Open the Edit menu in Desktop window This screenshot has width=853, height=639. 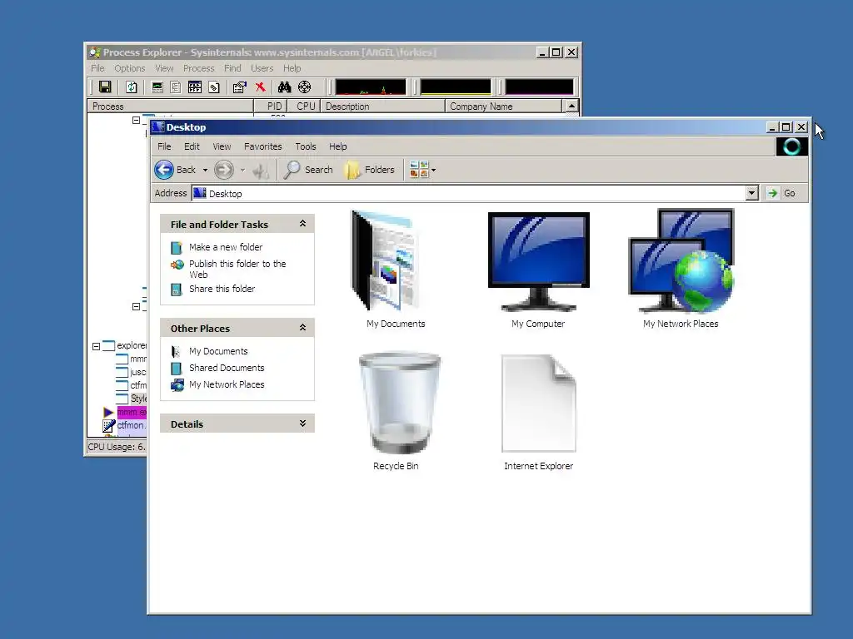(192, 146)
